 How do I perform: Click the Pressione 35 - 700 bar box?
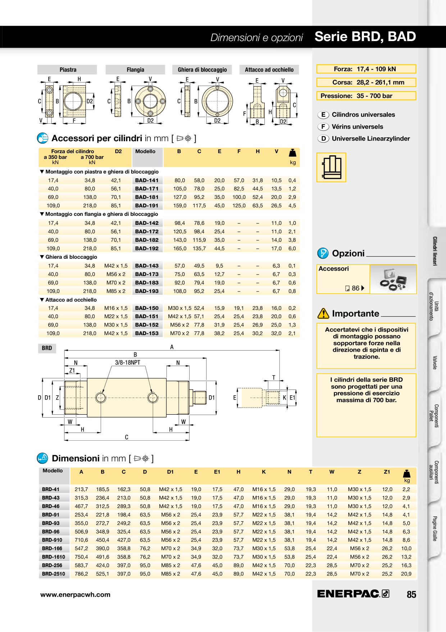point(366,95)
